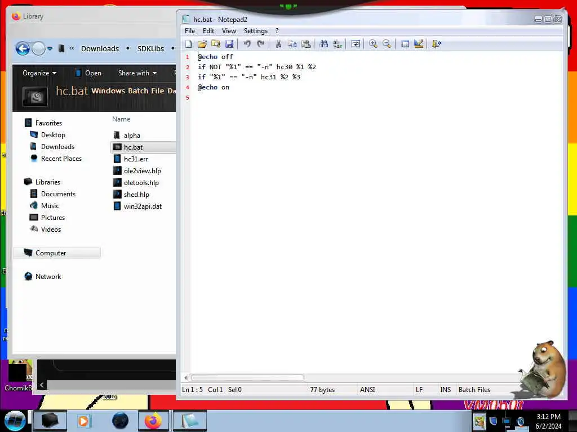
Task: Open the Settings menu in Notepad2
Action: pyautogui.click(x=255, y=31)
